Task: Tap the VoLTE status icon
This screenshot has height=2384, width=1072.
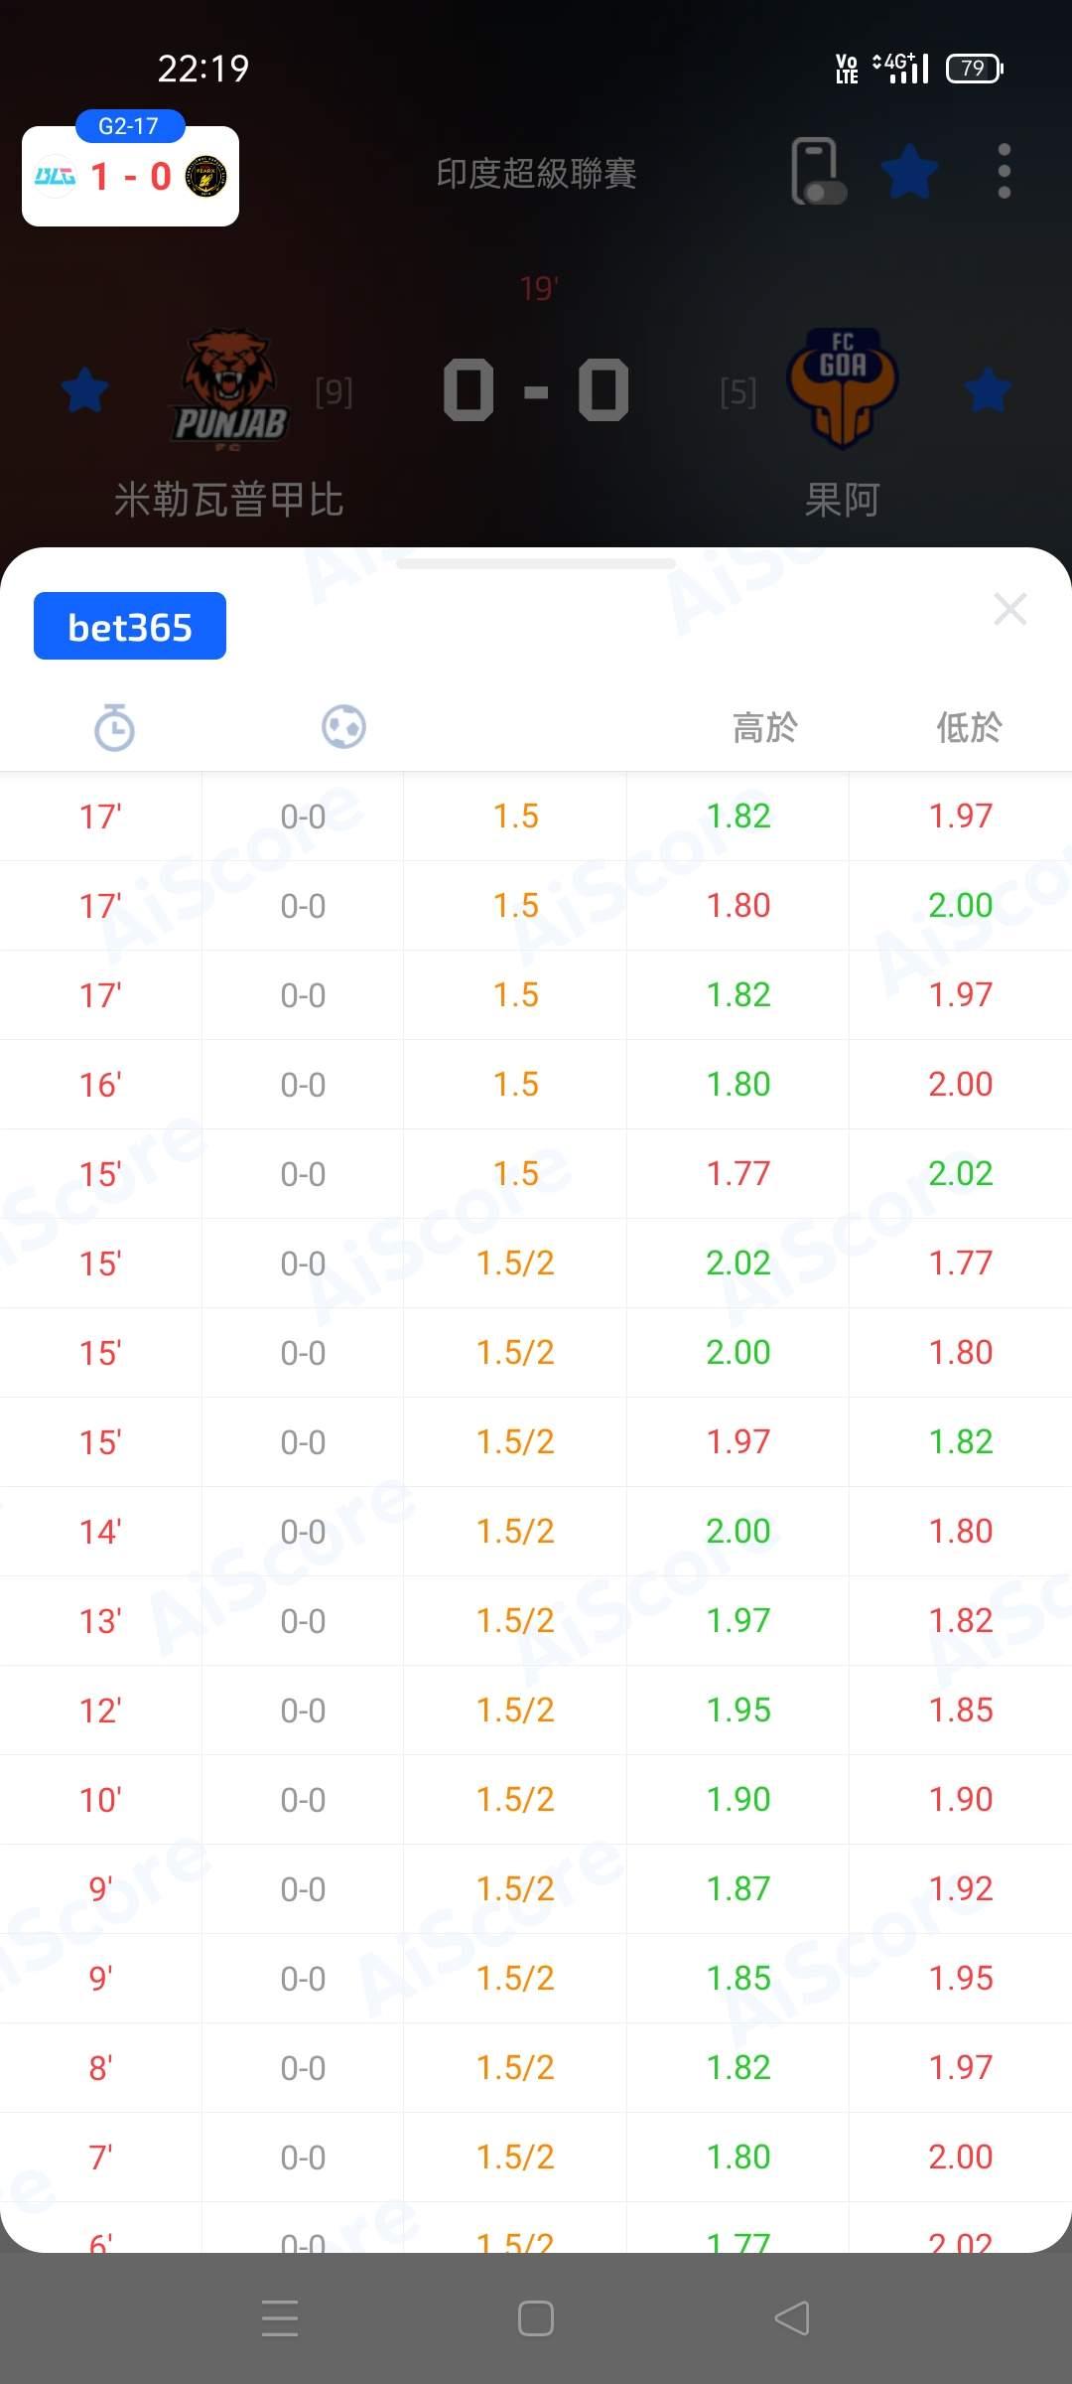Action: pyautogui.click(x=847, y=68)
